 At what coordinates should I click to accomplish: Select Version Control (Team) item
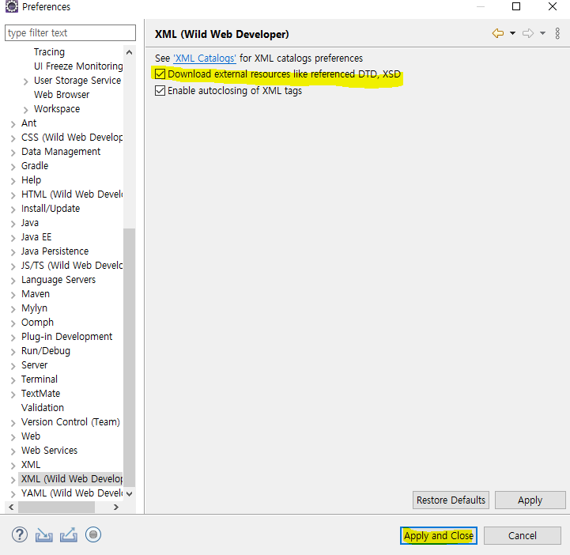pyautogui.click(x=70, y=422)
